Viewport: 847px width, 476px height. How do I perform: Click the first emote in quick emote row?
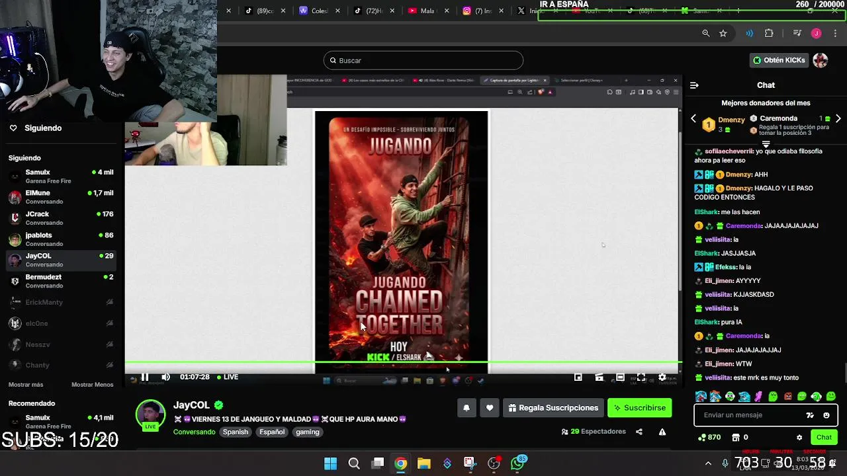point(701,397)
